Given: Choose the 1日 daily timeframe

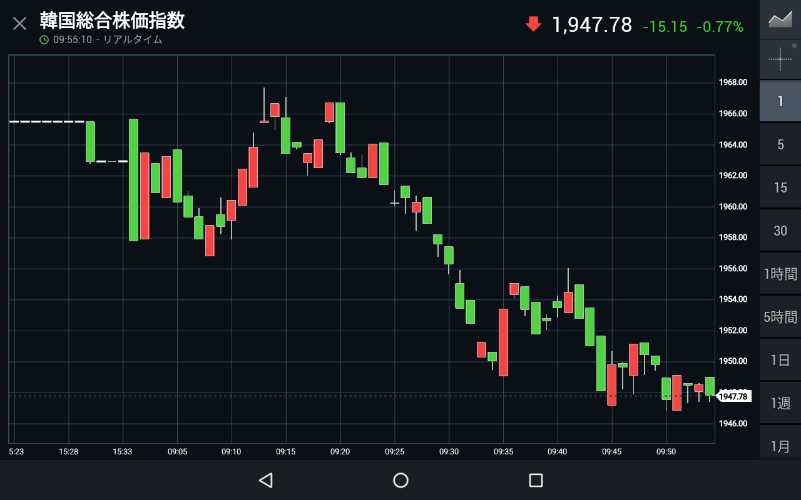Looking at the screenshot, I should pos(780,360).
